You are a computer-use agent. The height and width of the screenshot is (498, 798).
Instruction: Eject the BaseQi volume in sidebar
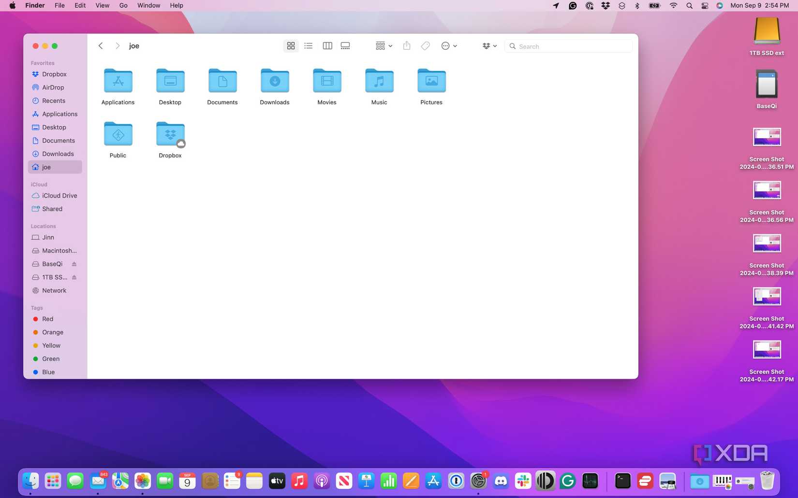click(x=74, y=264)
